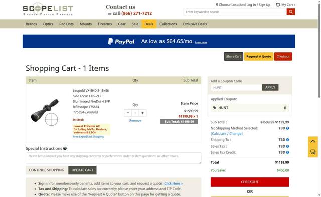Open Calculate / Change shipping link

pyautogui.click(x=227, y=134)
